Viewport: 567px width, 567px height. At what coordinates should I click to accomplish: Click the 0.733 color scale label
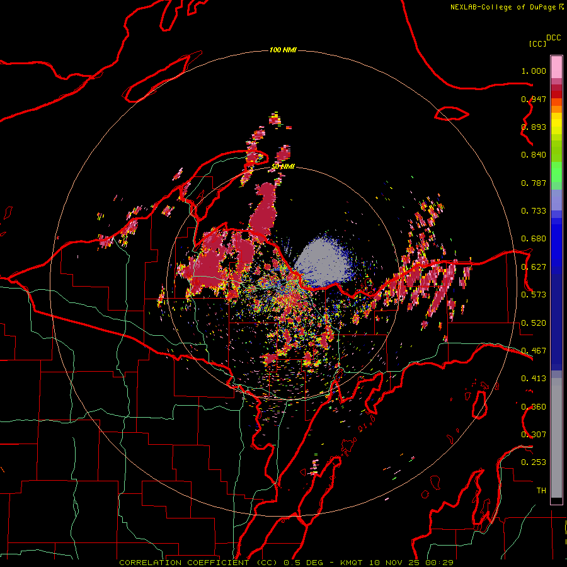(534, 211)
